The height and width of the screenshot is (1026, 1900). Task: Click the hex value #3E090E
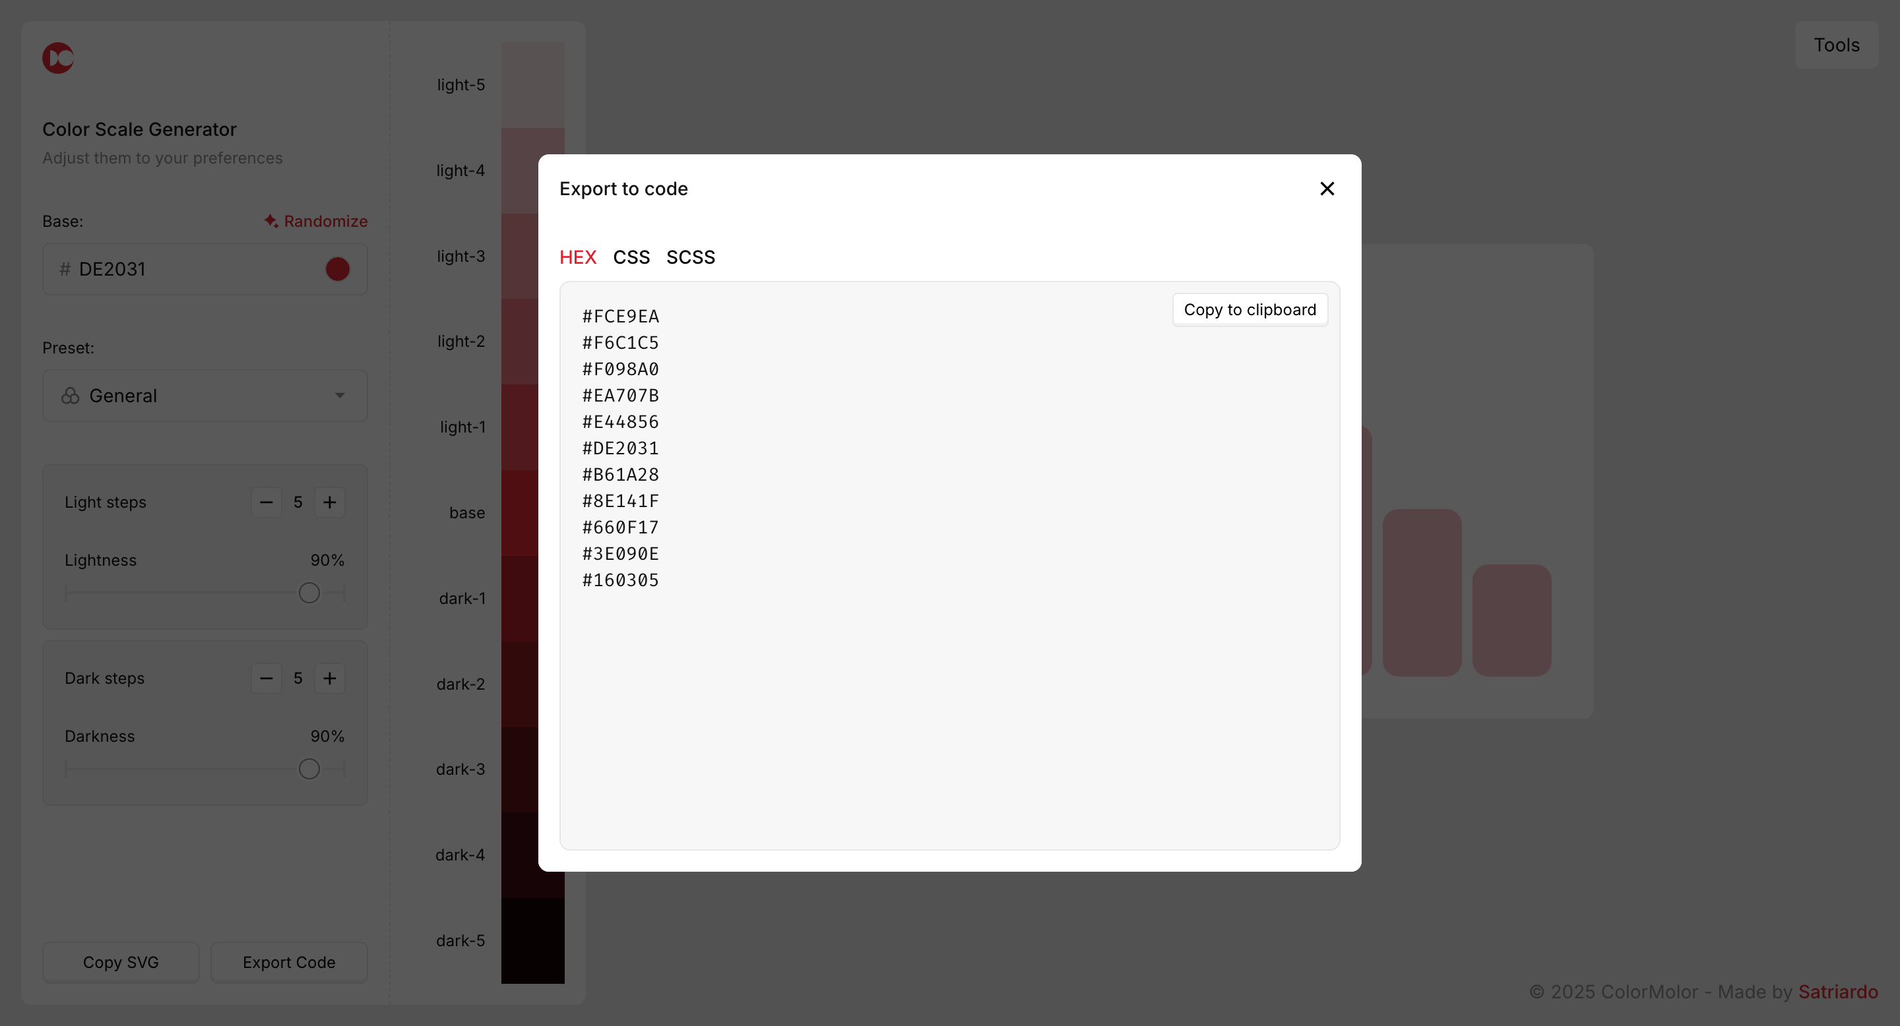click(620, 553)
